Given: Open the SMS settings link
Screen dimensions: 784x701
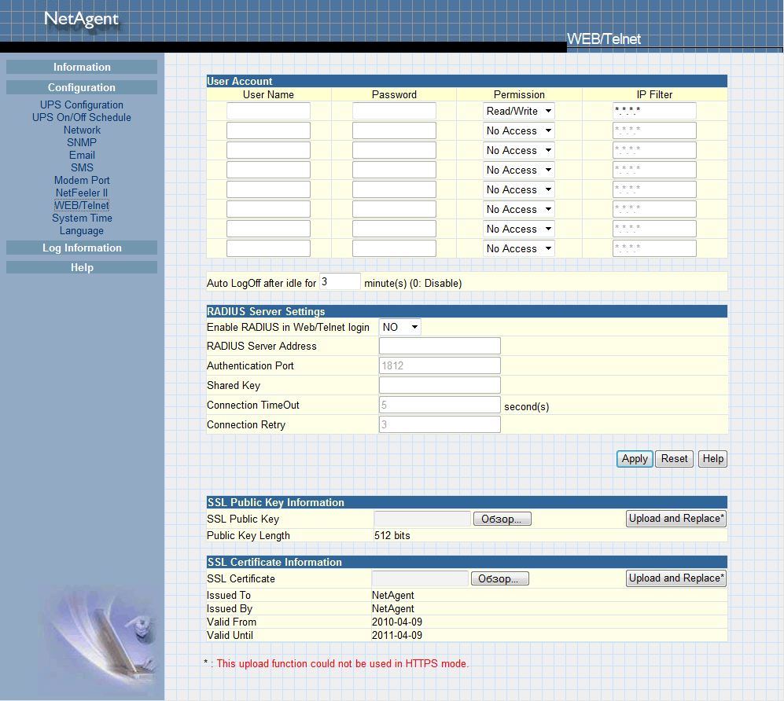Looking at the screenshot, I should [82, 168].
